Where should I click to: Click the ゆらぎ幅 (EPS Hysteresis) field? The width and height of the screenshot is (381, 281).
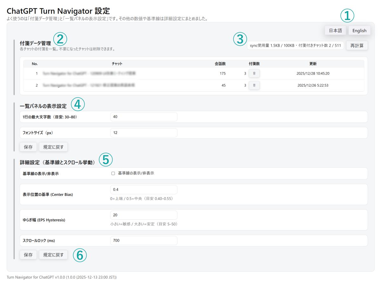pos(144,215)
